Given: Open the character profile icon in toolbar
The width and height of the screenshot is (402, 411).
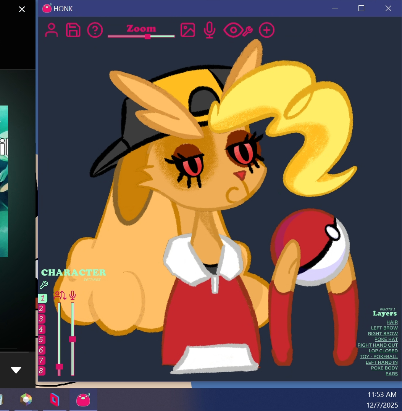Looking at the screenshot, I should (x=51, y=30).
